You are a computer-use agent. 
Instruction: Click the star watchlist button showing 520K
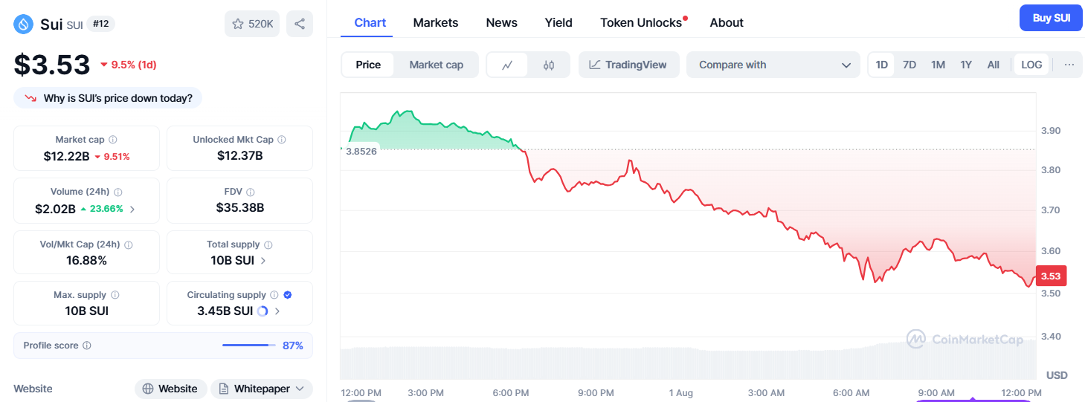[x=252, y=24]
